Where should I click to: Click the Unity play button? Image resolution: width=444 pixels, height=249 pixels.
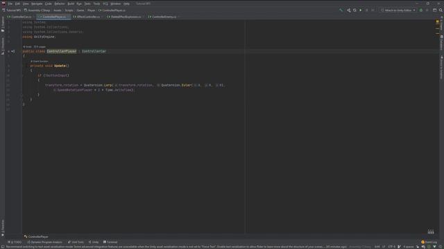click(x=361, y=10)
